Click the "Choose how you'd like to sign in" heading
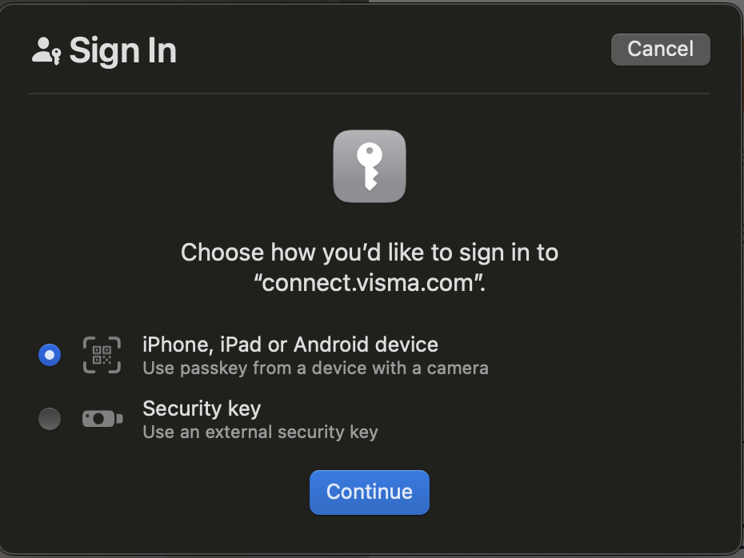 tap(369, 253)
